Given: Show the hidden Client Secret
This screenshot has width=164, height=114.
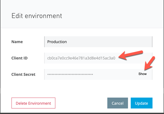Looking at the screenshot, I should 142,74.
